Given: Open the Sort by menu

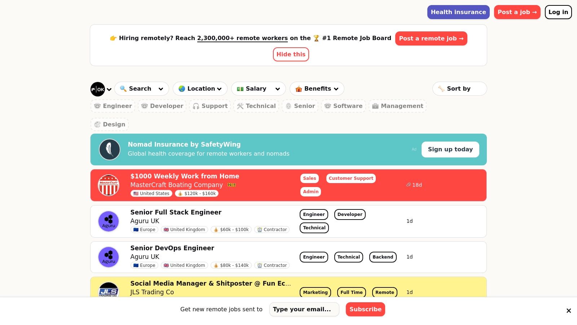Looking at the screenshot, I should [x=459, y=89].
